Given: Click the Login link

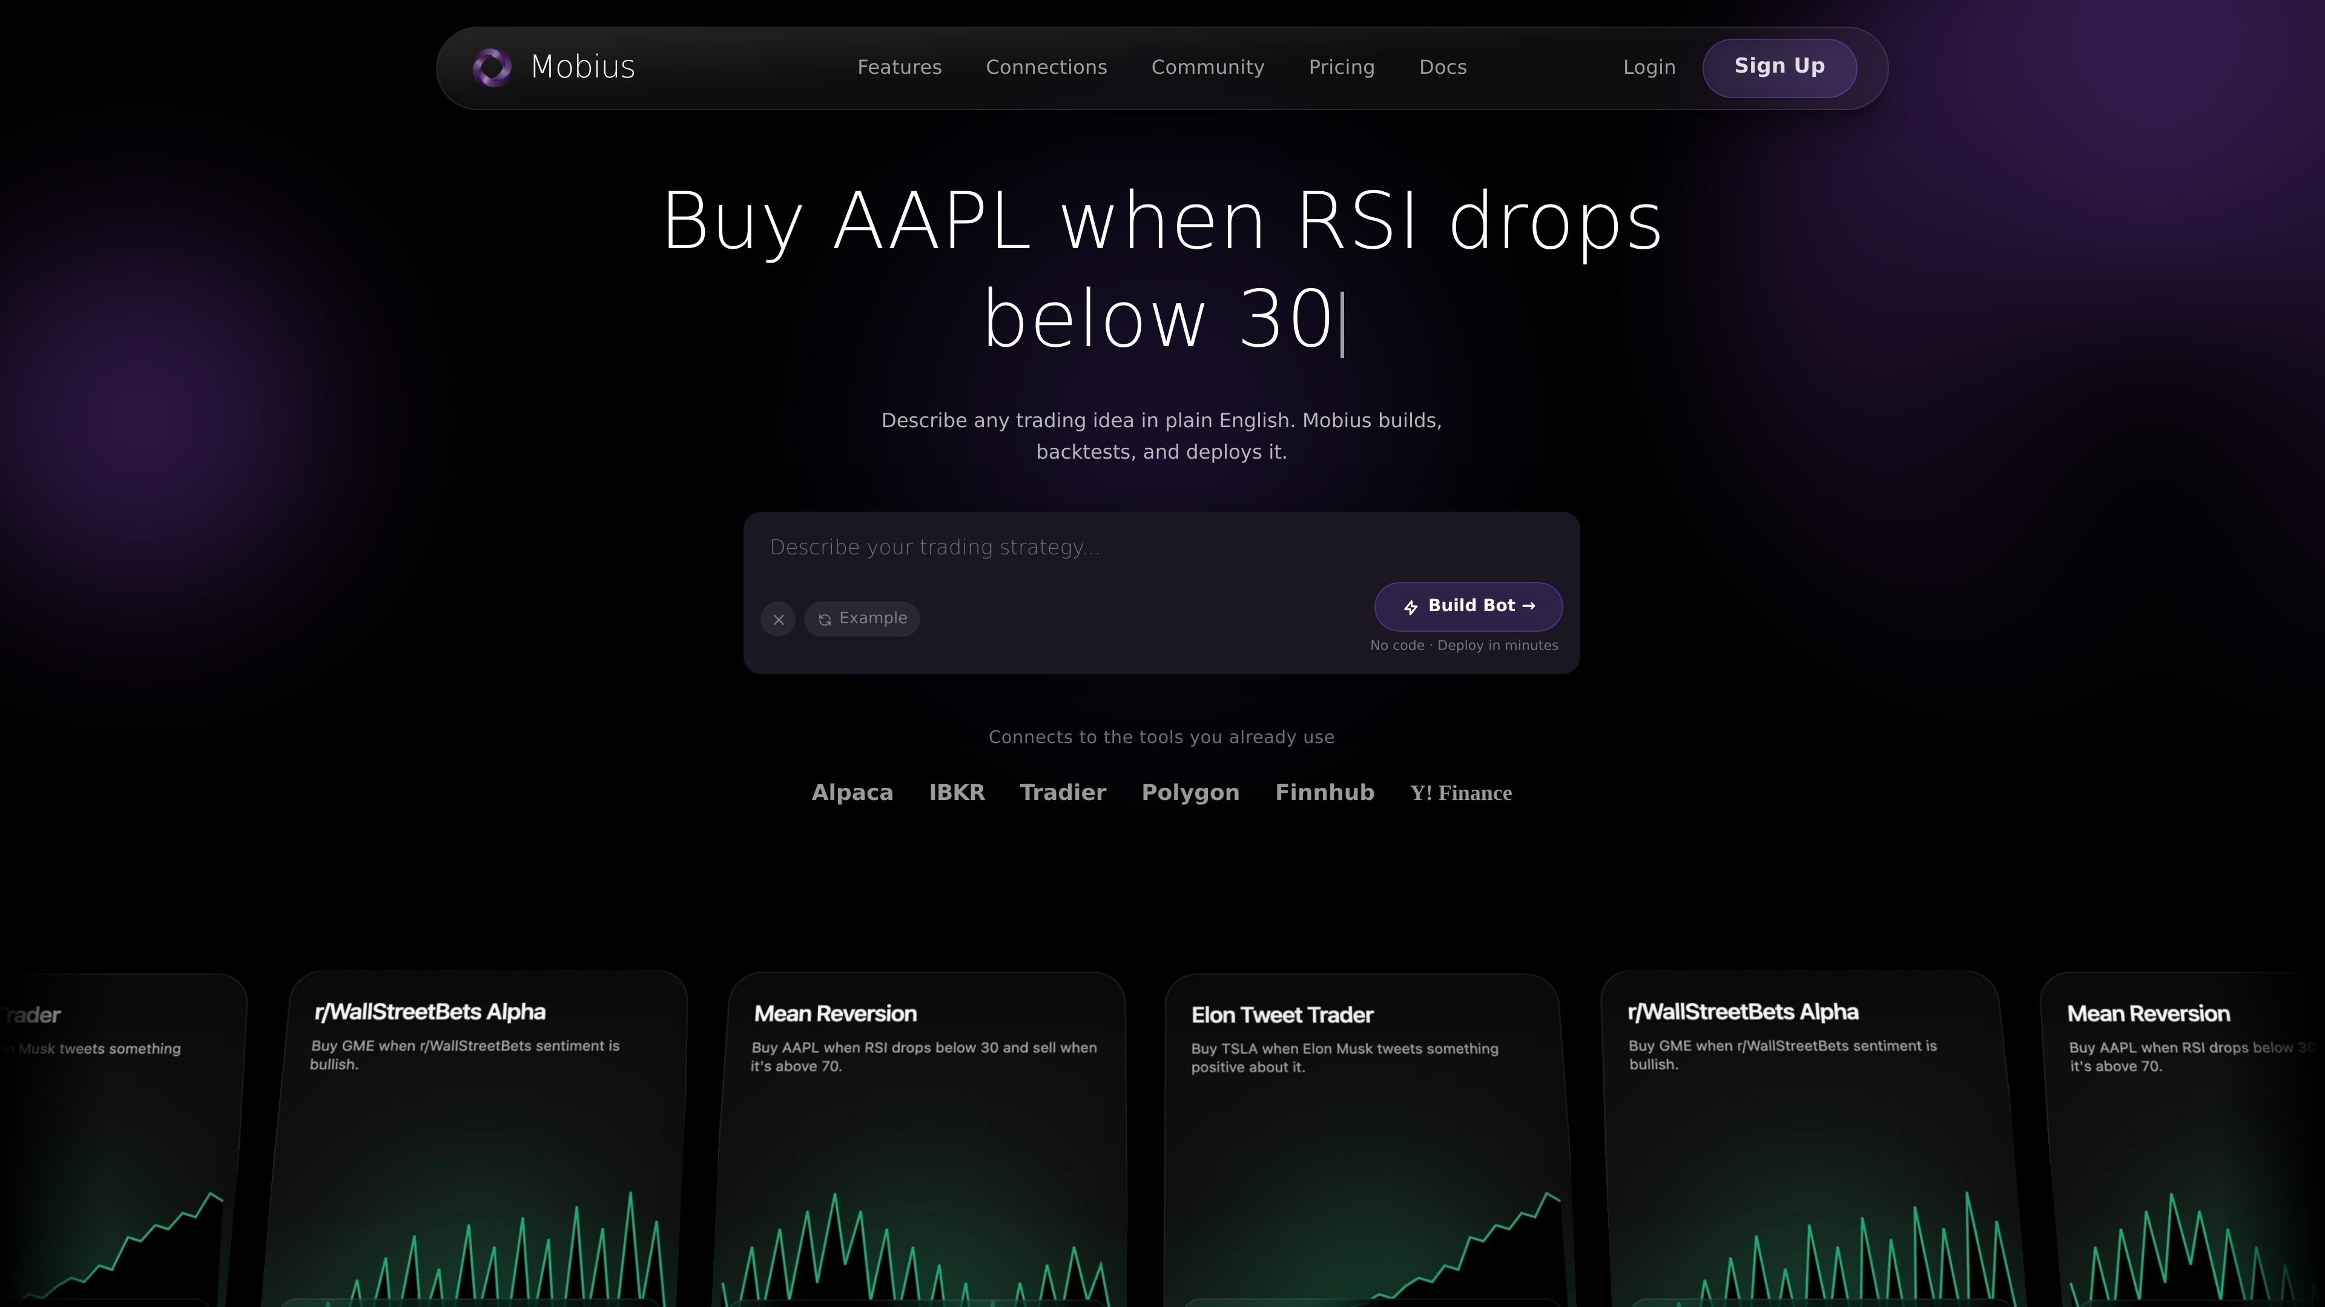Looking at the screenshot, I should 1649,68.
